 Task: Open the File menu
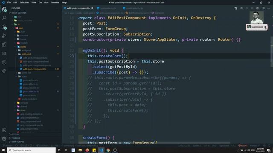pyautogui.click(x=9, y=3)
